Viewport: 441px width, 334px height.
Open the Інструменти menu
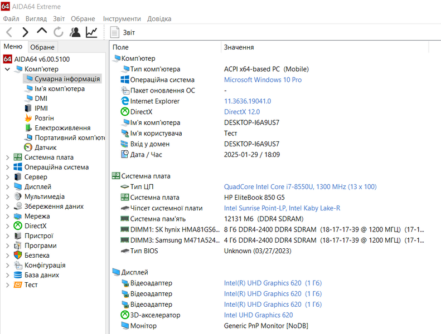tap(122, 19)
